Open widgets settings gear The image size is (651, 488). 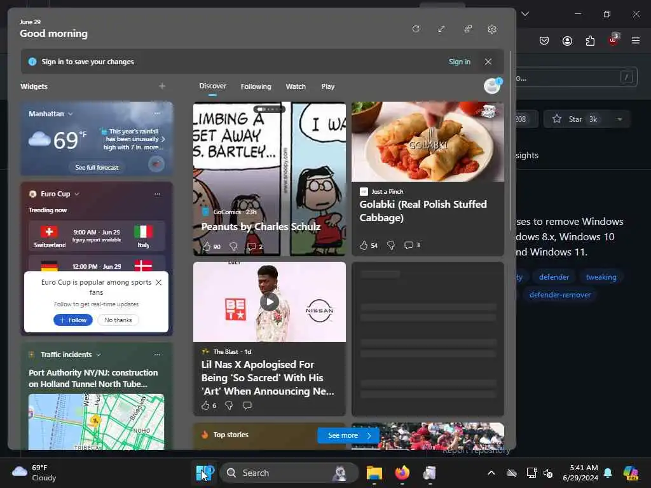pos(492,29)
